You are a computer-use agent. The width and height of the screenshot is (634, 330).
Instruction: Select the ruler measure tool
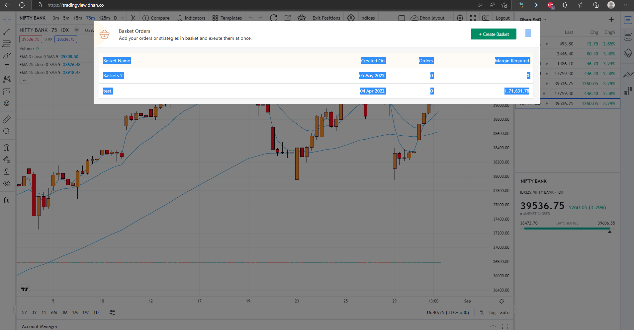click(7, 119)
